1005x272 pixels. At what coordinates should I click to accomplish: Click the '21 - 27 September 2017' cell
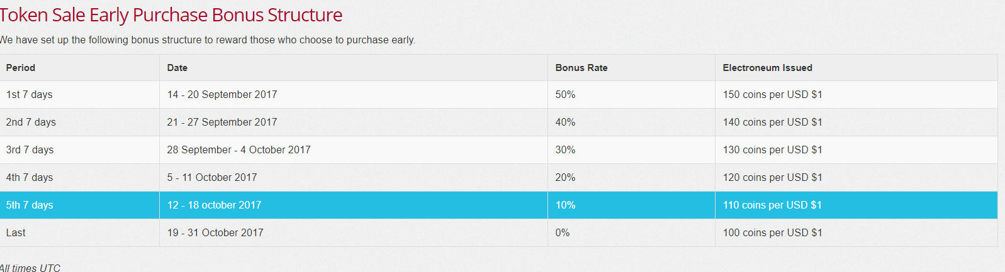coord(354,122)
